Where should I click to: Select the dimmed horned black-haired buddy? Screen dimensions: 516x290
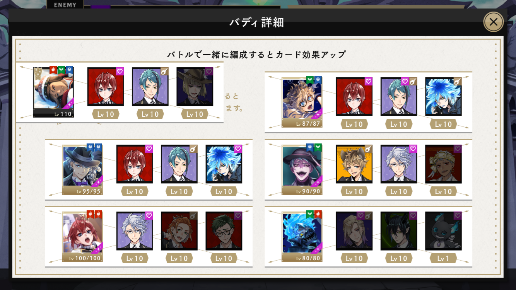click(399, 231)
